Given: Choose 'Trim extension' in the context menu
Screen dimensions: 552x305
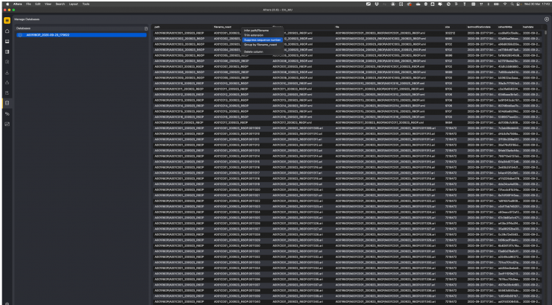Looking at the screenshot, I should (x=254, y=35).
